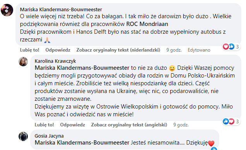Open Karolina Krawczyk's profile name
This screenshot has width=246, height=150.
(55, 61)
